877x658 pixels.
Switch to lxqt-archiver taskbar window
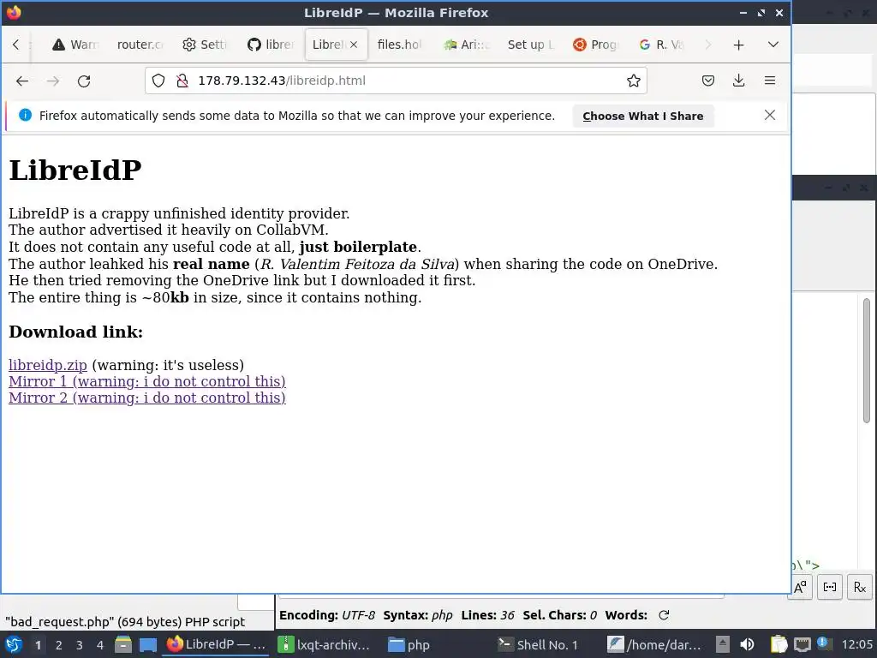325,644
